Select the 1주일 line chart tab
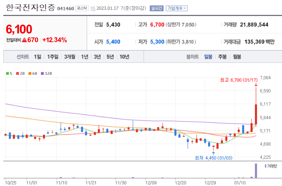 coord(53,57)
